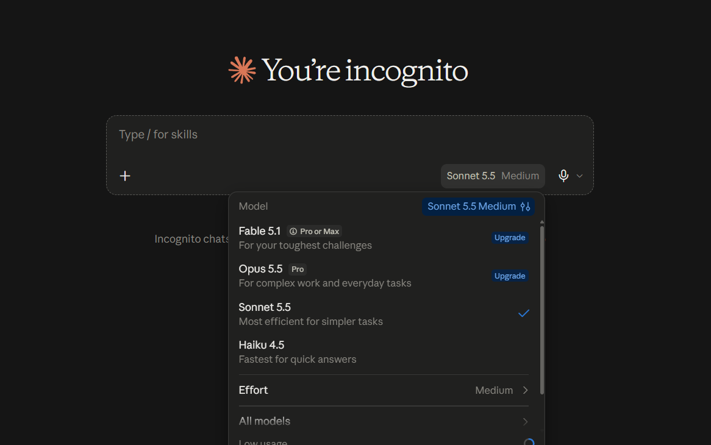Click the For your toughest challenges description
Image resolution: width=711 pixels, height=445 pixels.
pyautogui.click(x=305, y=245)
